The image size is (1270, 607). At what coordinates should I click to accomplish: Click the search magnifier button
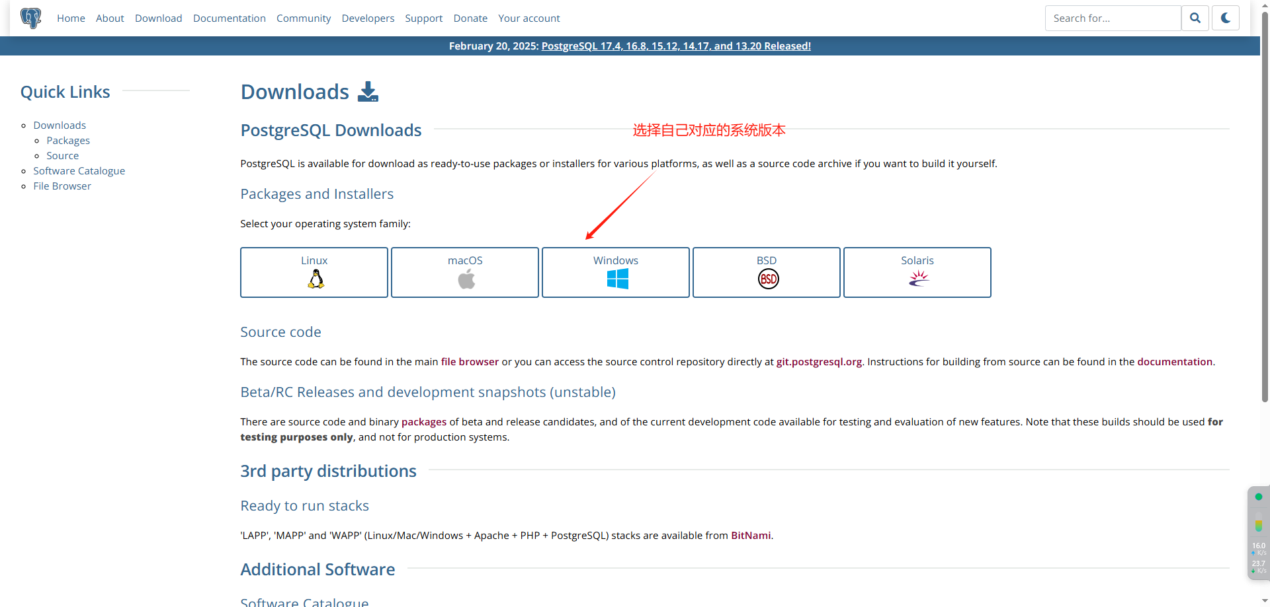pyautogui.click(x=1195, y=18)
